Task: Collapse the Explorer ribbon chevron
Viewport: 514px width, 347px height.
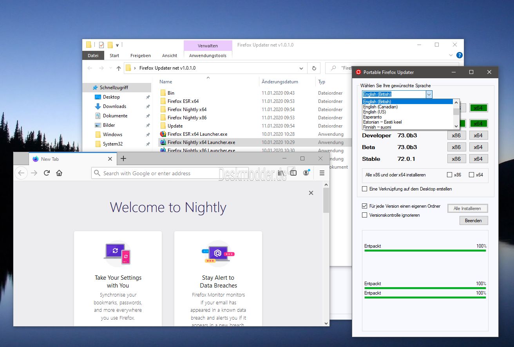Action: (x=450, y=55)
